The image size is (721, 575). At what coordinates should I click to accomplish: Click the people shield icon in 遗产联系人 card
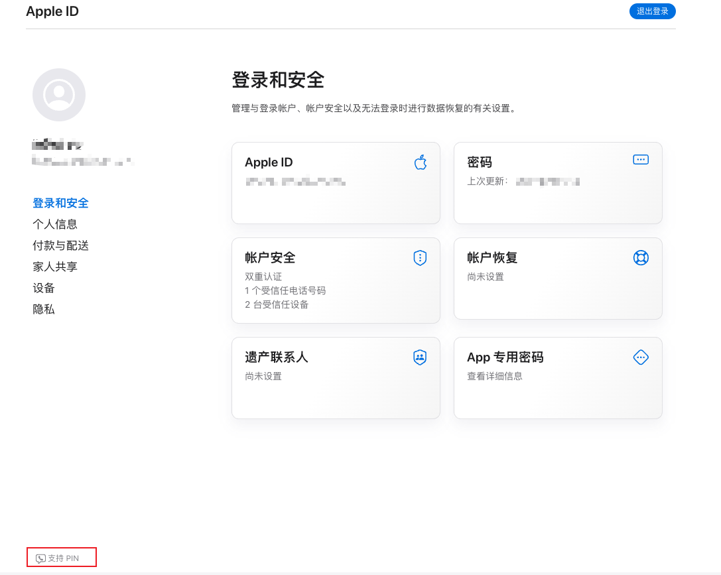point(420,357)
